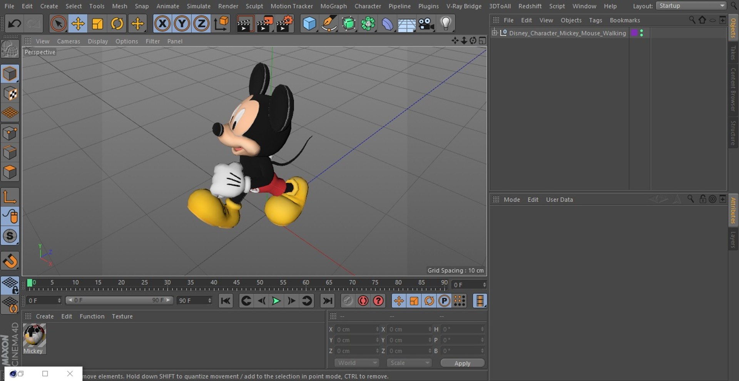Activate the Rotate tool
Viewport: 739px width, 381px height.
(117, 24)
